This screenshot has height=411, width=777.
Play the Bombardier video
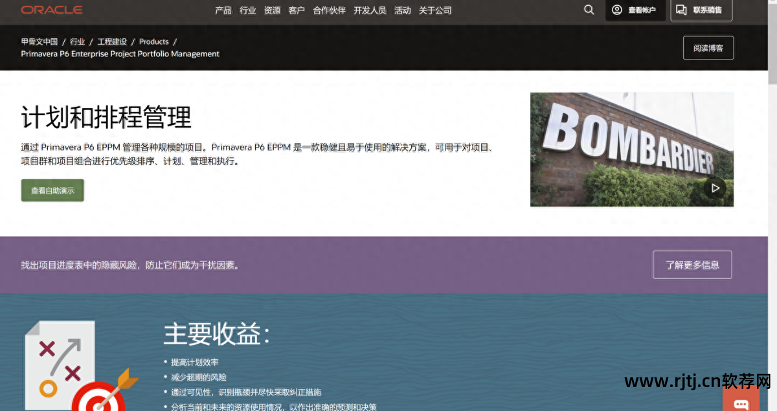[715, 188]
